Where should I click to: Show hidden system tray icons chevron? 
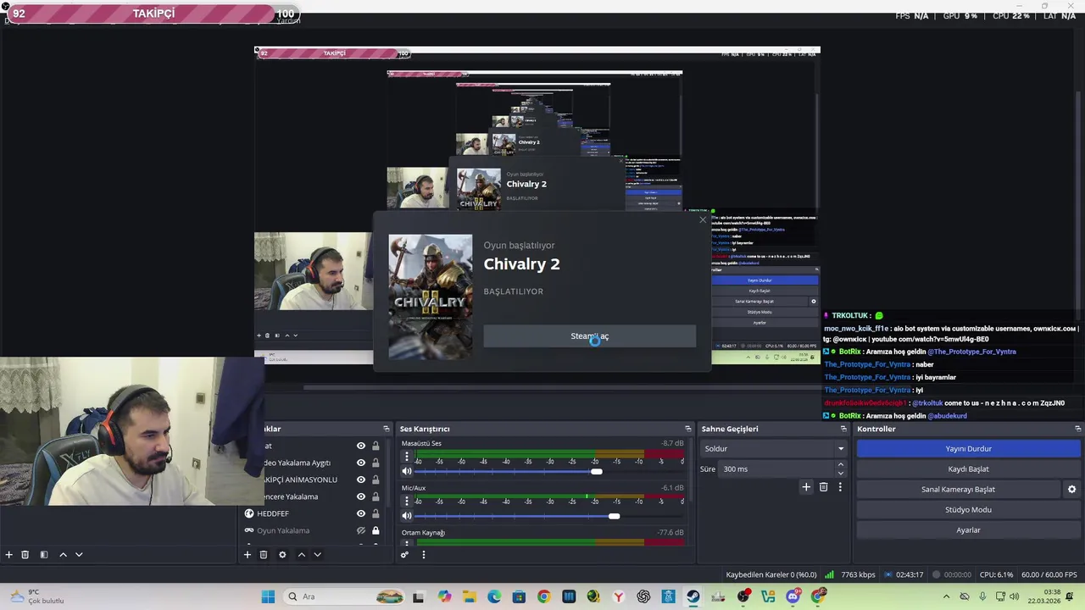947,596
